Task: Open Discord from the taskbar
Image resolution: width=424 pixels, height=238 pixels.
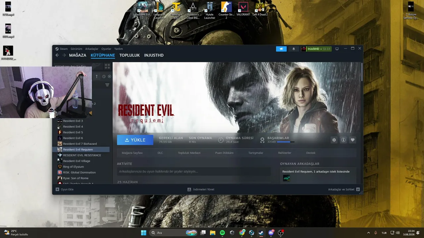Action: tap(271, 233)
